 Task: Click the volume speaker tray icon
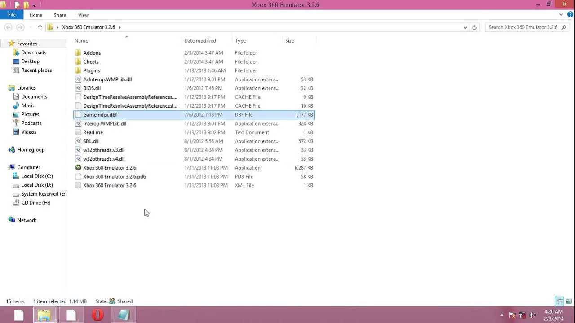point(532,315)
